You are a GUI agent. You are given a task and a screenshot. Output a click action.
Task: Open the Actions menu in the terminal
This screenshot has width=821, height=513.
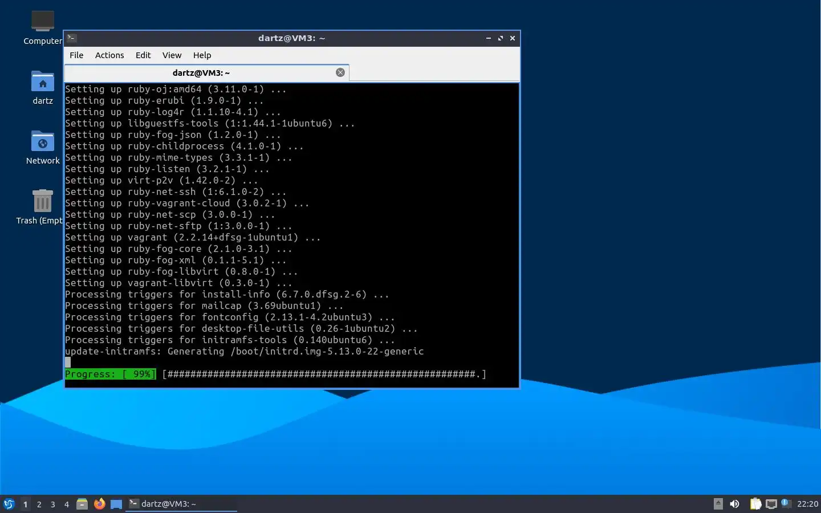109,55
